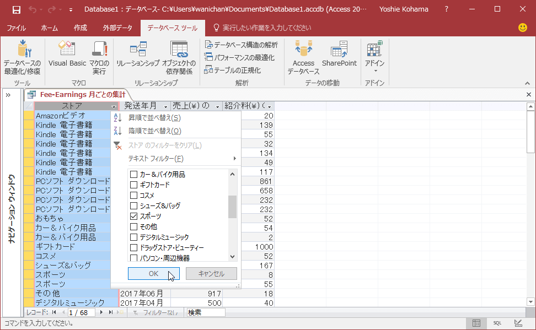This screenshot has width=536, height=330.
Task: Click the Undo arrow icon
Action: coord(33,9)
